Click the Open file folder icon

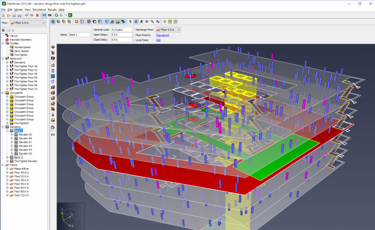click(8, 15)
